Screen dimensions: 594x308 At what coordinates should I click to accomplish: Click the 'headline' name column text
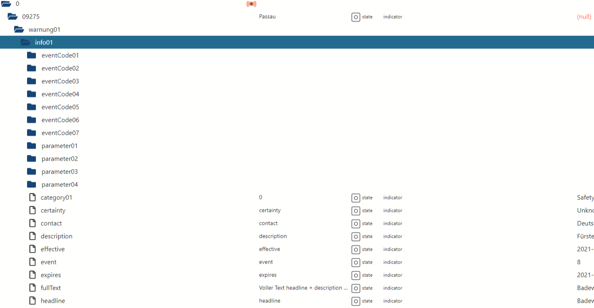[270, 301]
